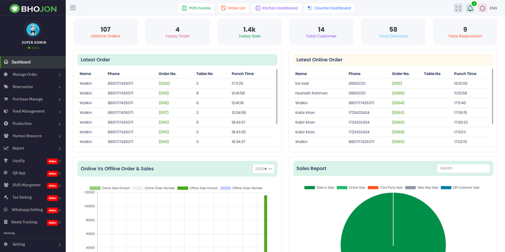This screenshot has width=505, height=252.
Task: Click the apps grid icon beside sidebar
Action: coord(72,8)
